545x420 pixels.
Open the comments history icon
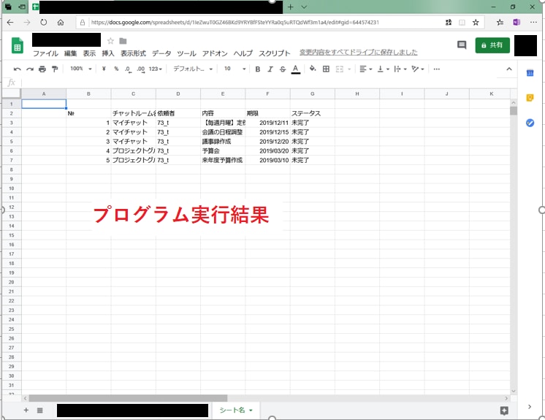point(462,45)
